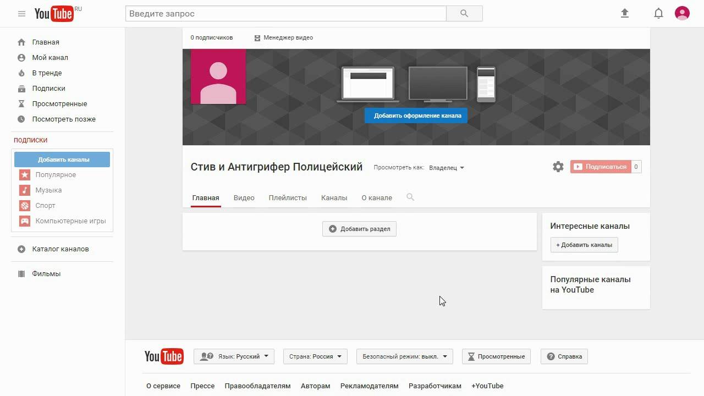Image resolution: width=704 pixels, height=396 pixels.
Task: Click the Менеджер видео icon
Action: click(257, 38)
